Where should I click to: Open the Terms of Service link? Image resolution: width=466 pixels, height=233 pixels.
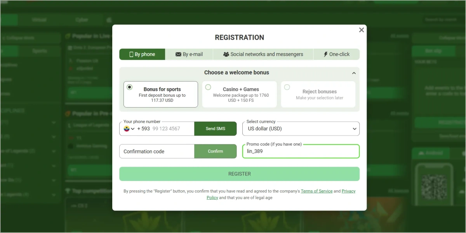coord(316,191)
